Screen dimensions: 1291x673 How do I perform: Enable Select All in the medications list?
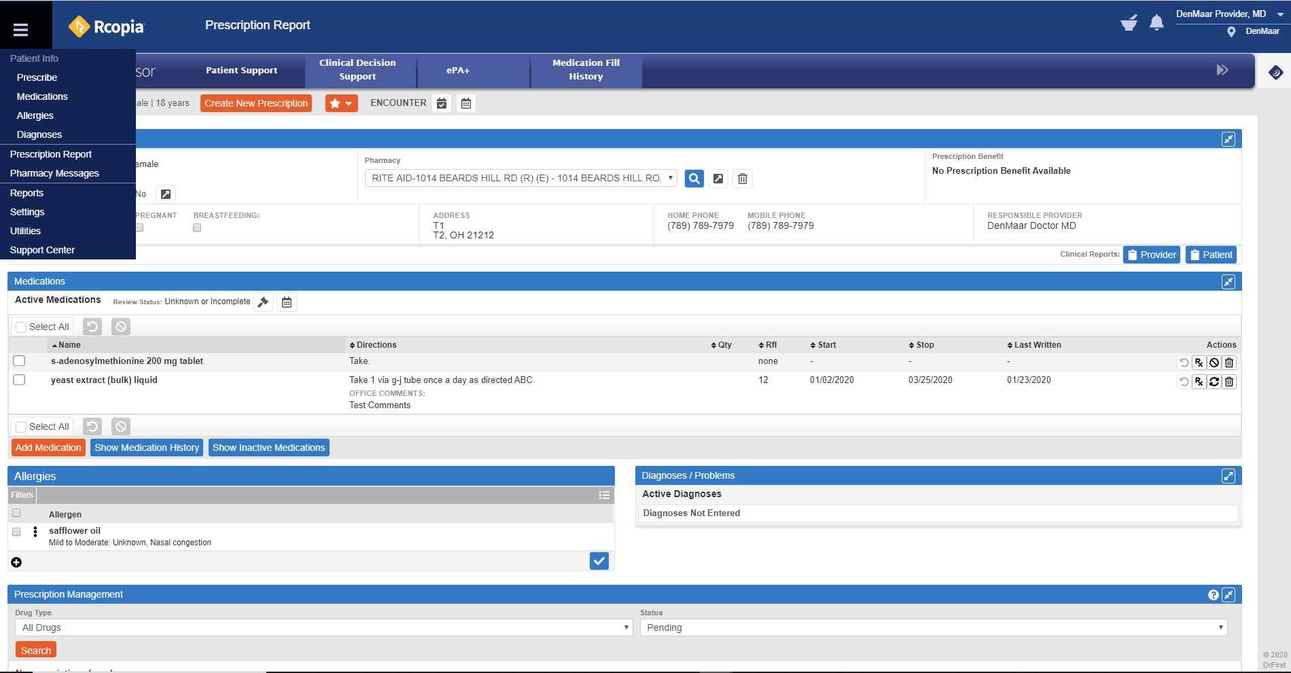click(21, 326)
